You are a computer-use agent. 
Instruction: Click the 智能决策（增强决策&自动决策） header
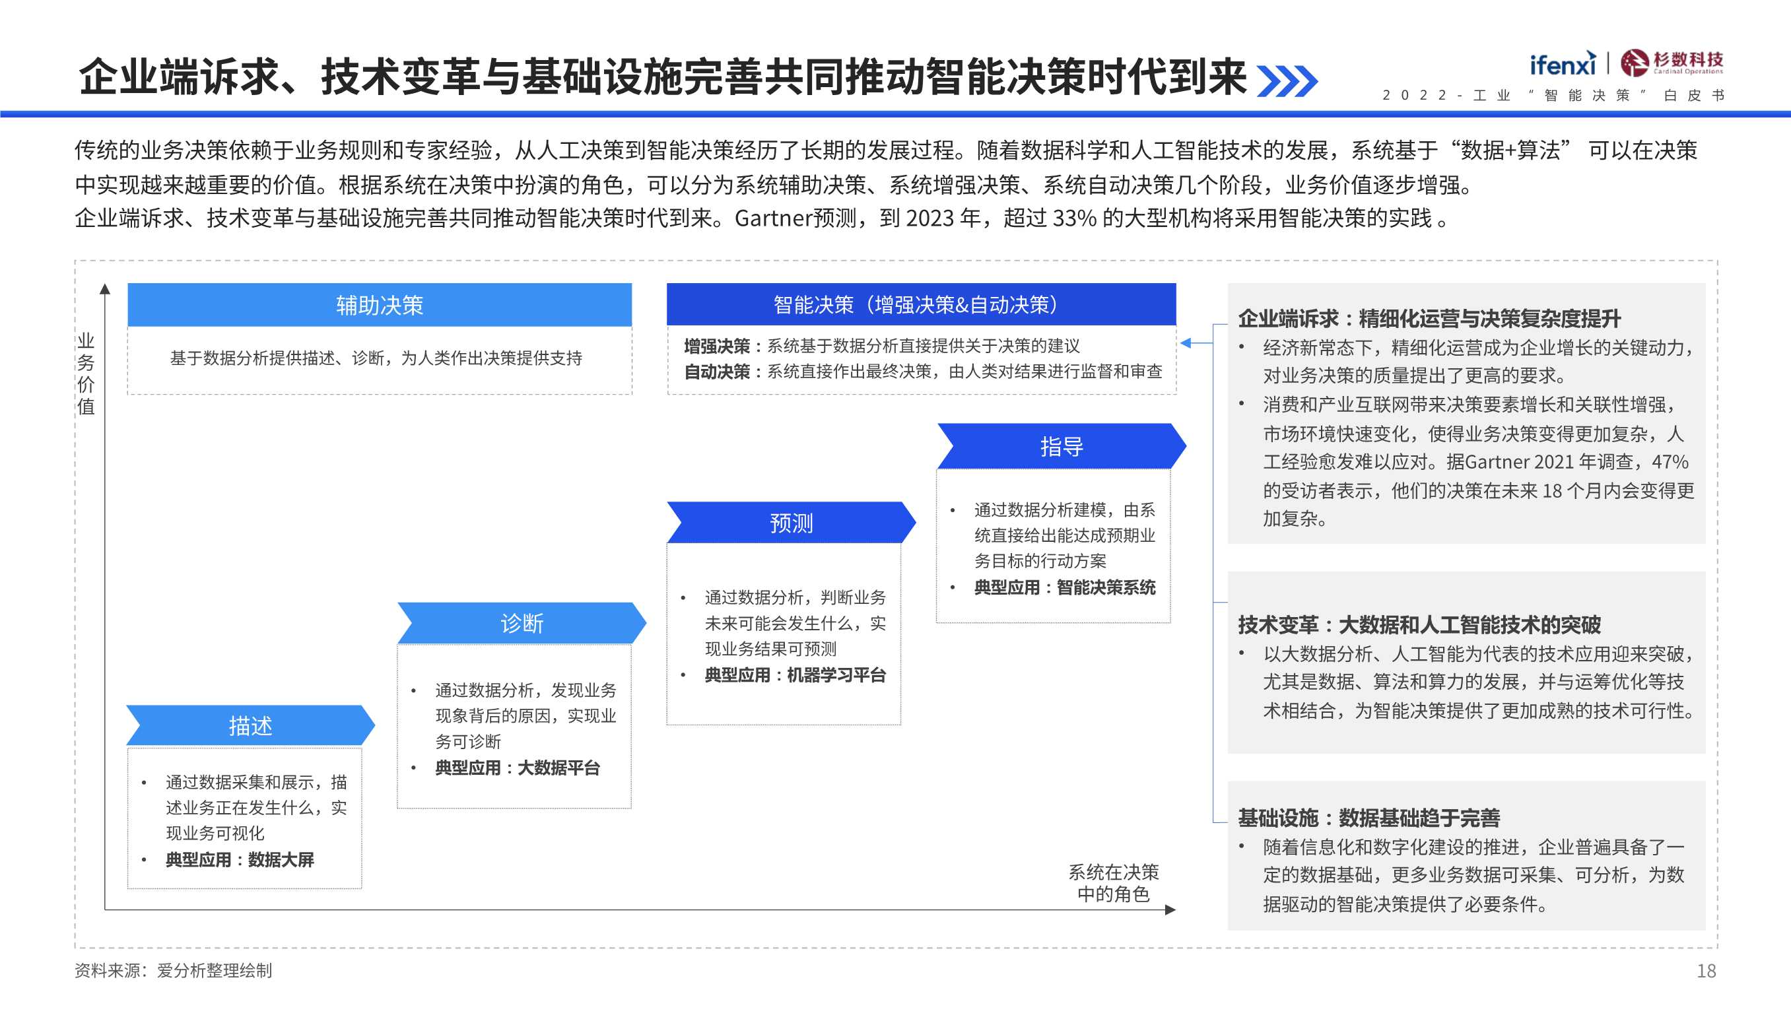coord(921,304)
